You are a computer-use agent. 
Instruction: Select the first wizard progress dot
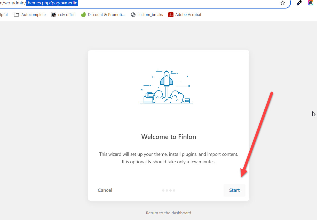[163, 191]
